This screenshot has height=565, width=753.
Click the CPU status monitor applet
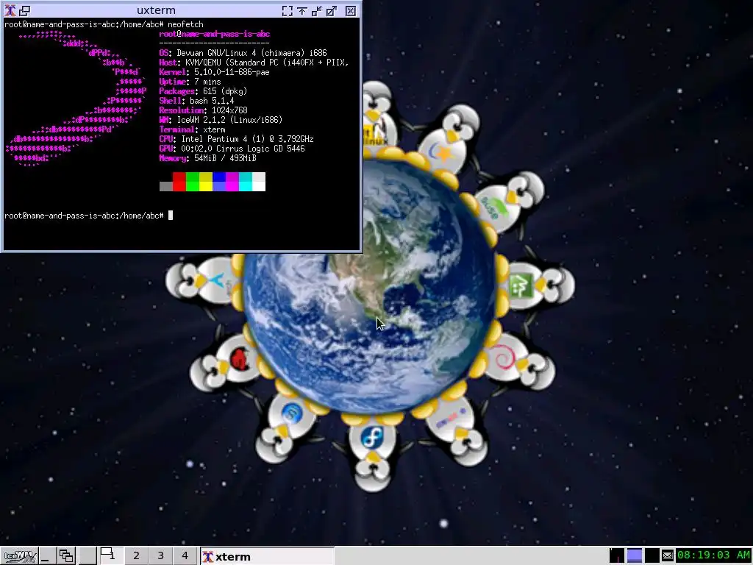pyautogui.click(x=617, y=556)
